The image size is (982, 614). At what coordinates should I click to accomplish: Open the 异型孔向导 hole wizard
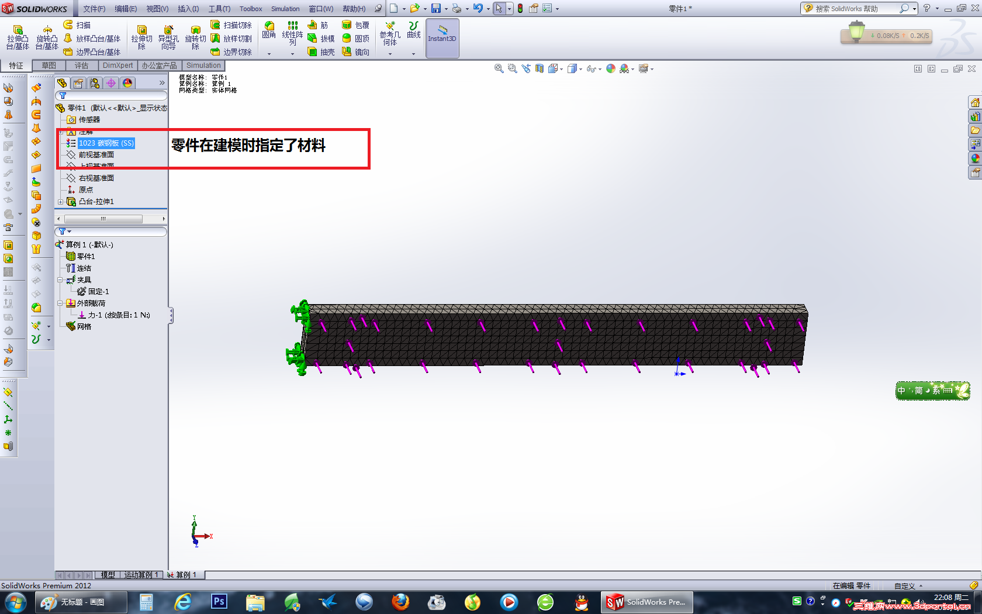click(168, 37)
